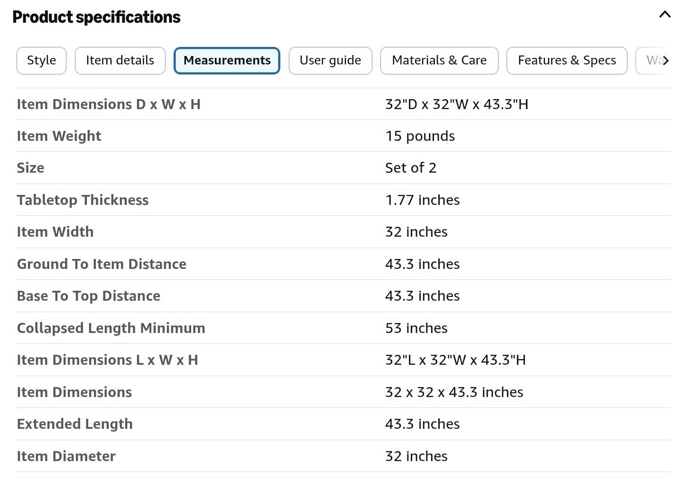683x480 pixels.
Task: Click the Item Diameter row label
Action: point(66,456)
